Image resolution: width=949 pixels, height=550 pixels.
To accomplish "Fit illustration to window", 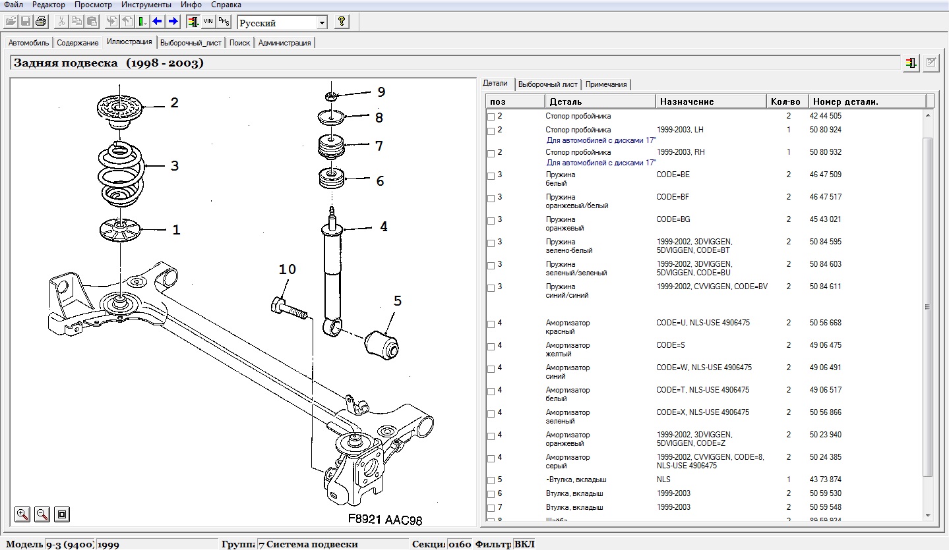I will [x=61, y=514].
